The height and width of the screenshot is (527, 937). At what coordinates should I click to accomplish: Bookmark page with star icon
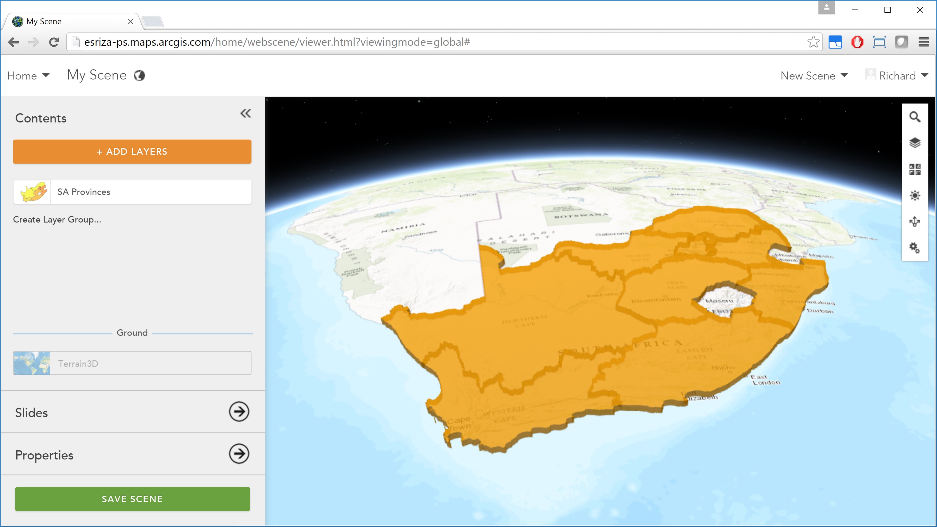pyautogui.click(x=813, y=42)
